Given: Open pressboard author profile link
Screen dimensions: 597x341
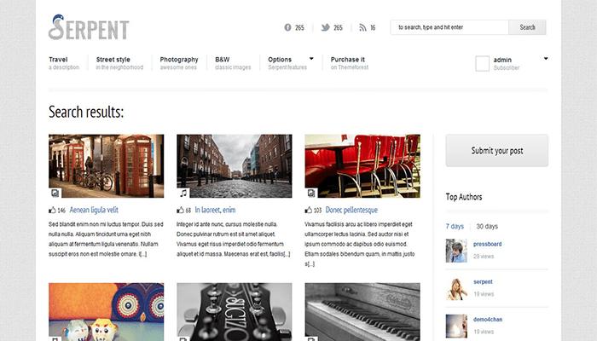Looking at the screenshot, I should pyautogui.click(x=487, y=244).
